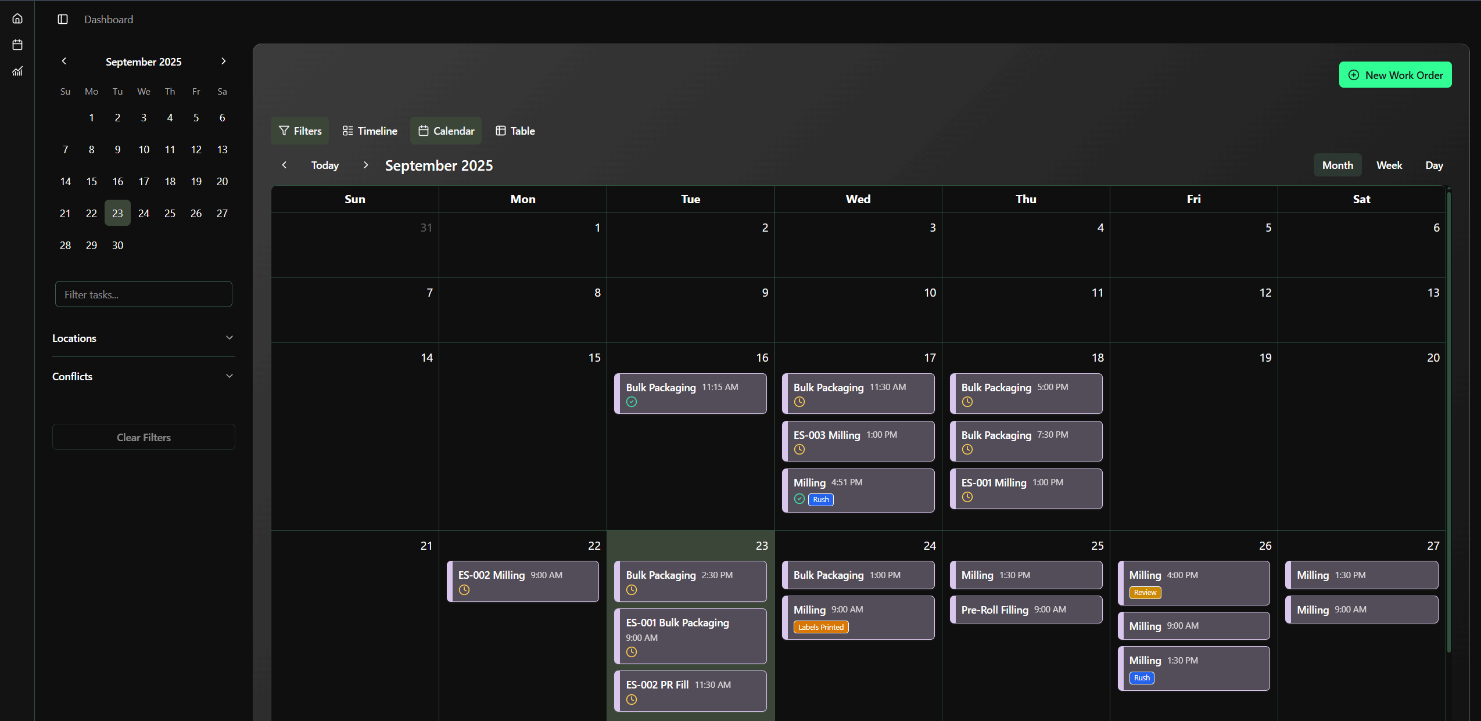Click the calendar's vertical scrollbar
The height and width of the screenshot is (721, 1481).
[1448, 421]
